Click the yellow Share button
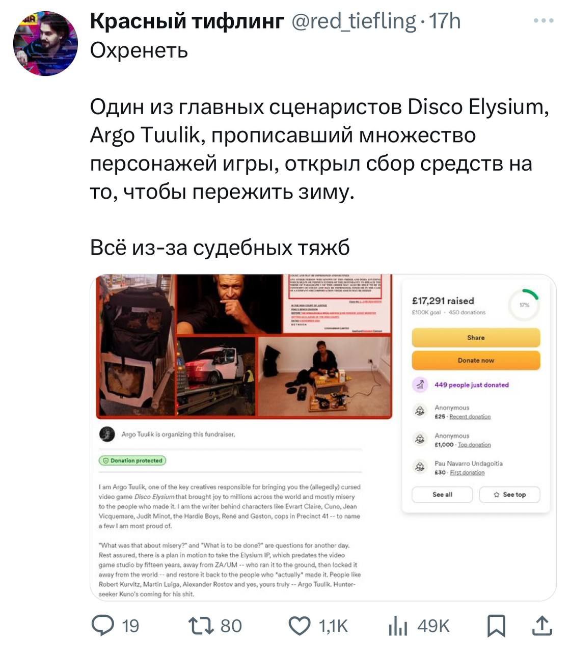This screenshot has width=570, height=652. [x=476, y=338]
